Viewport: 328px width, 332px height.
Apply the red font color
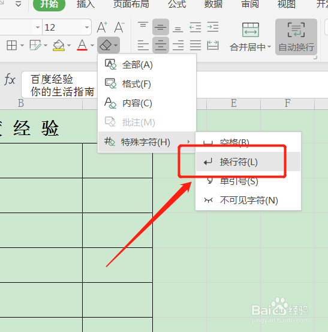(x=82, y=45)
